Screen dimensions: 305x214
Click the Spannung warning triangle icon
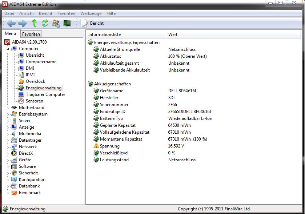coord(96,146)
